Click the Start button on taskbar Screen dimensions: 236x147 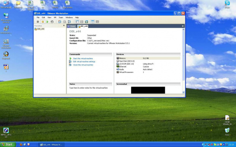(x=8, y=145)
